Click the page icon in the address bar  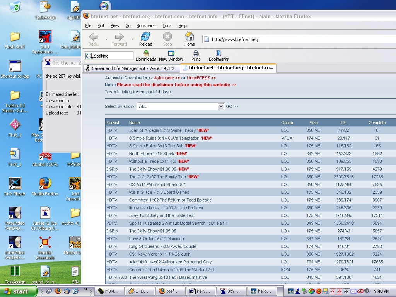pyautogui.click(x=207, y=39)
